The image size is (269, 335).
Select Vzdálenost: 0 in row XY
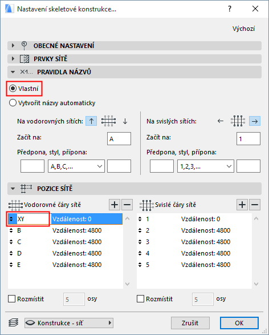[72, 219]
